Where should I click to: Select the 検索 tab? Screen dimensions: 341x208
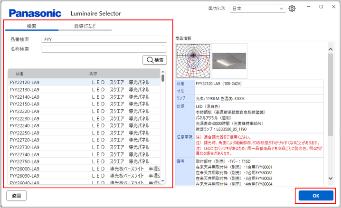coord(31,26)
